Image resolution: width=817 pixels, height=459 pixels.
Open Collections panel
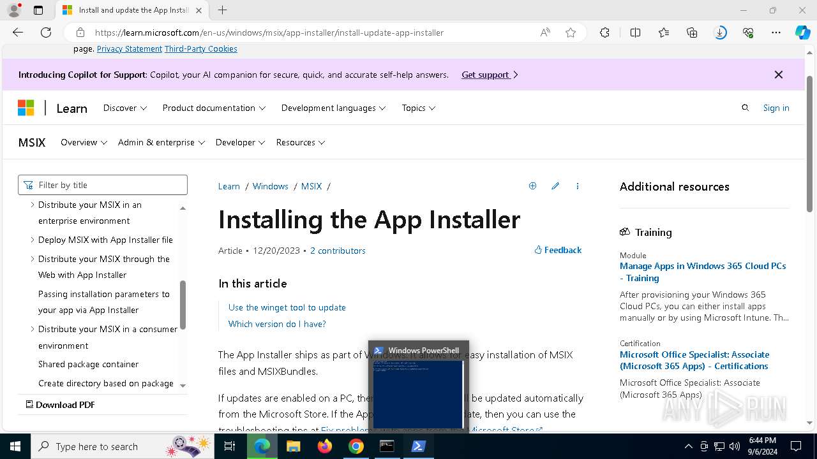pos(692,33)
